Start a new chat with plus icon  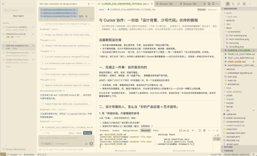[89, 4]
